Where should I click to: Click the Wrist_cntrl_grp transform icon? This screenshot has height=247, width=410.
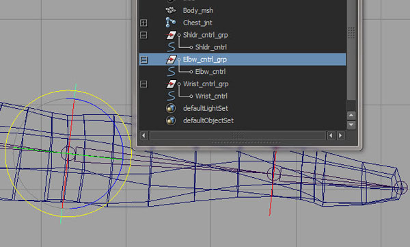click(x=172, y=84)
